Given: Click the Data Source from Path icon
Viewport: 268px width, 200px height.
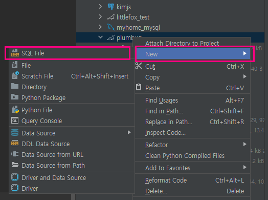Looking at the screenshot, I should click(15, 165).
